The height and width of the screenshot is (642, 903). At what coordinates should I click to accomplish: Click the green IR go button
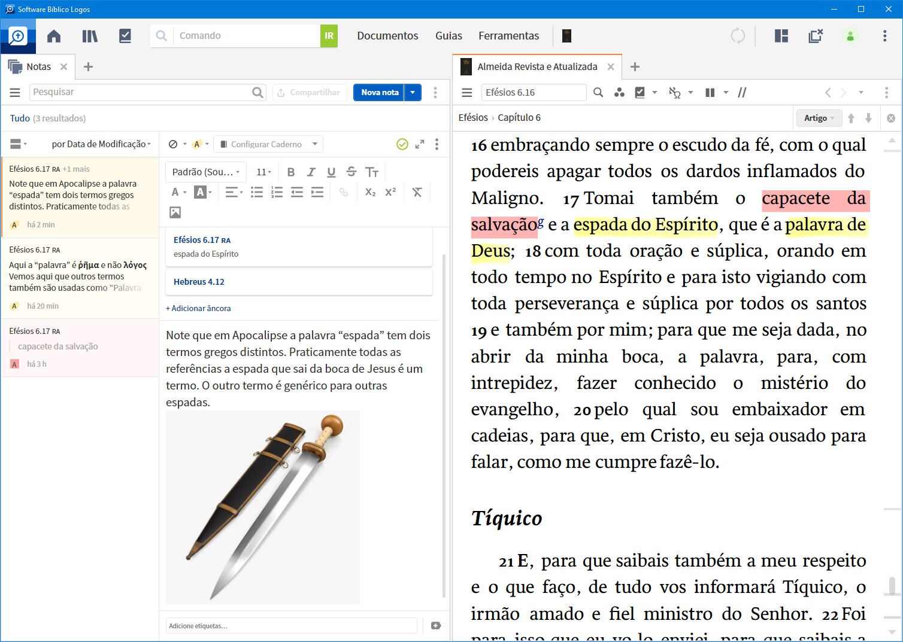tap(329, 36)
